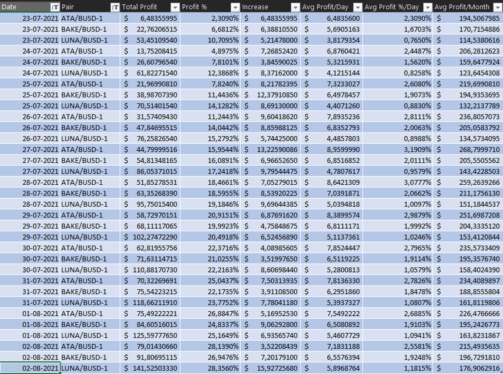Open the Pair column filter button
503x374 pixels.
[x=114, y=7]
